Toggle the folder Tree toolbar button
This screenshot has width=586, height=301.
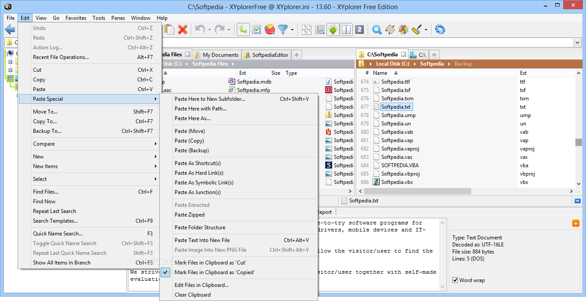tap(243, 30)
